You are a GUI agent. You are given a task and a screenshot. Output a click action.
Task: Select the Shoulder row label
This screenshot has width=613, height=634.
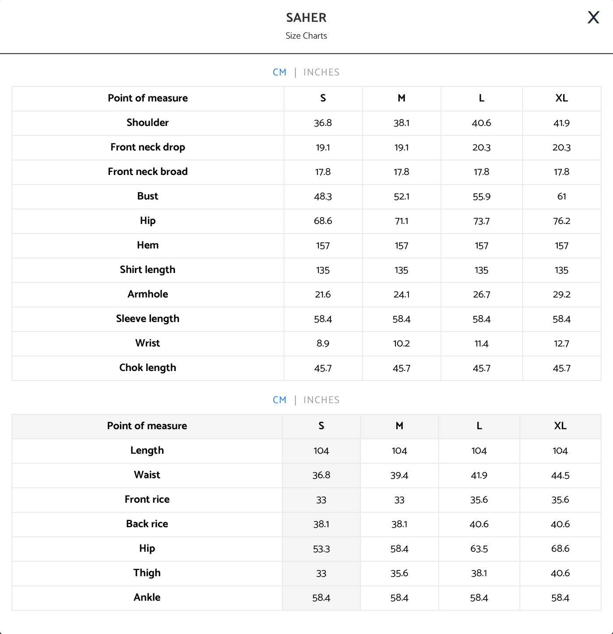[148, 123]
